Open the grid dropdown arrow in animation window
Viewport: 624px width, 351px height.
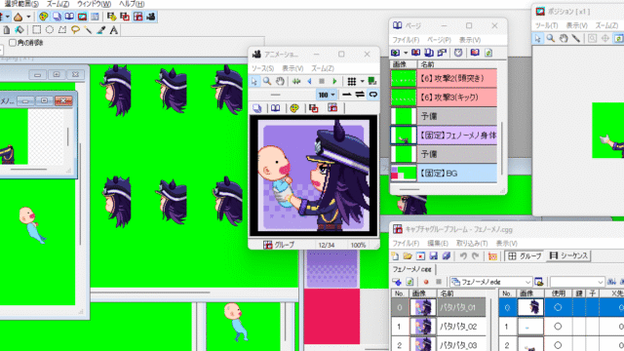point(362,81)
